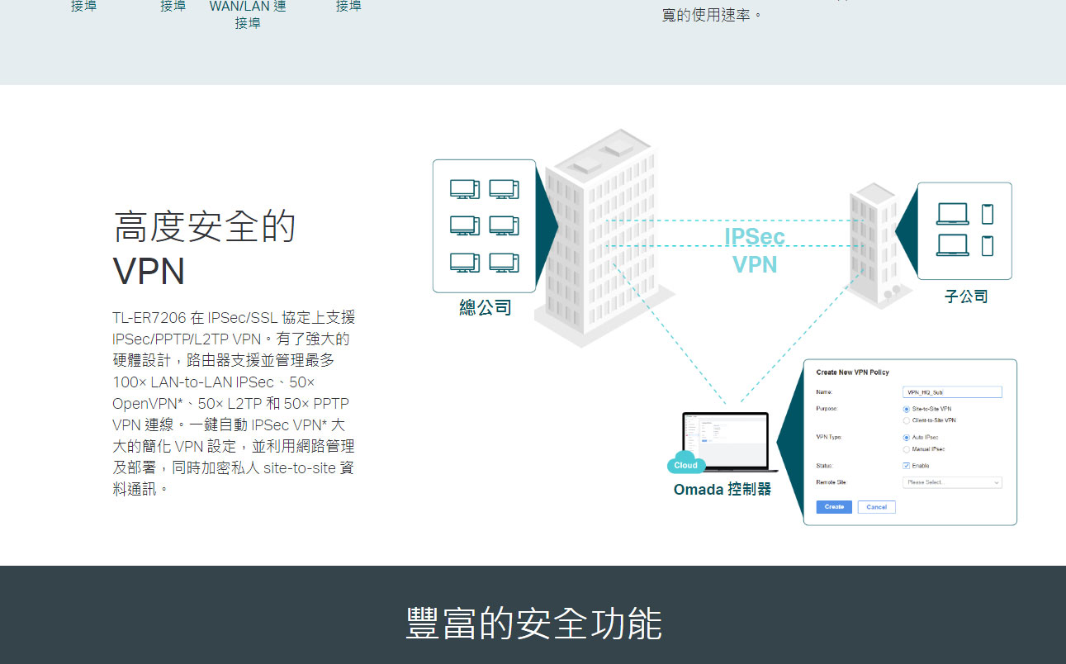Click the 總公司 label
Screen dimensions: 1066x664
(486, 308)
